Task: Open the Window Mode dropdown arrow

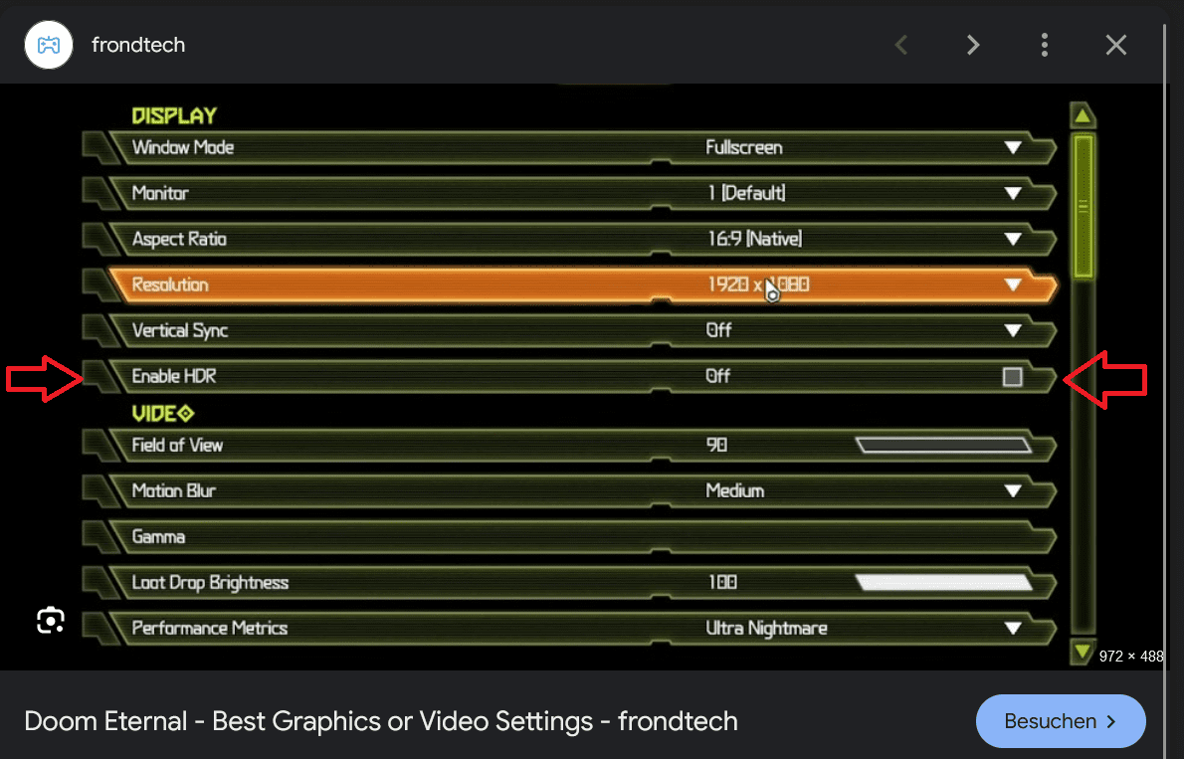Action: coord(1013,147)
